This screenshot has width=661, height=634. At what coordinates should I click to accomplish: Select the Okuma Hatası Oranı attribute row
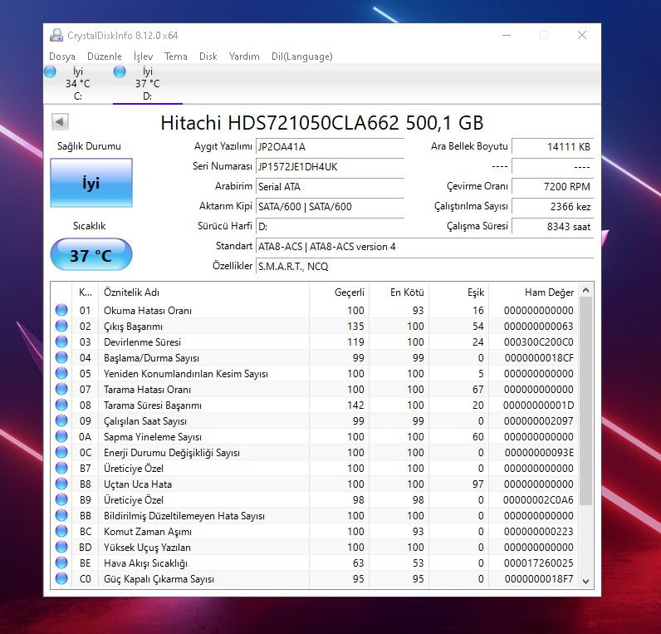[315, 311]
